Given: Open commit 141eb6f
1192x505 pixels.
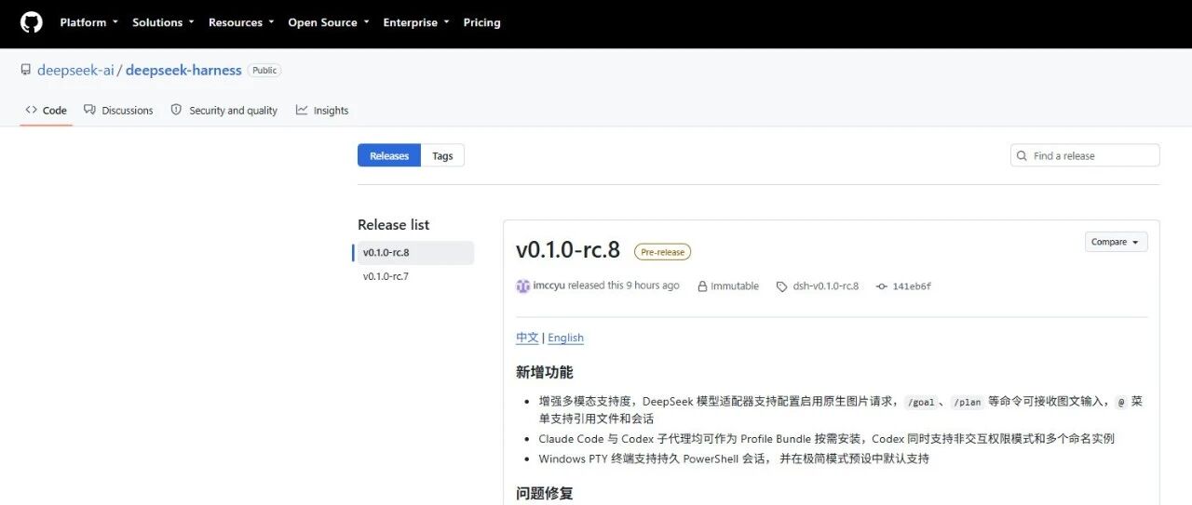Looking at the screenshot, I should pos(912,286).
